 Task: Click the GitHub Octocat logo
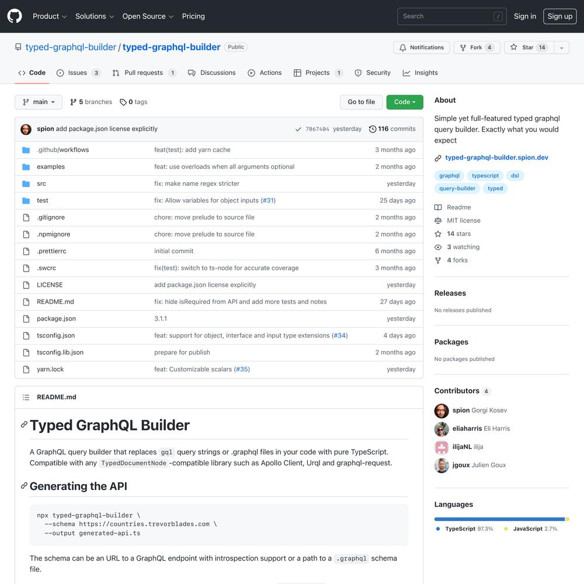pyautogui.click(x=15, y=16)
